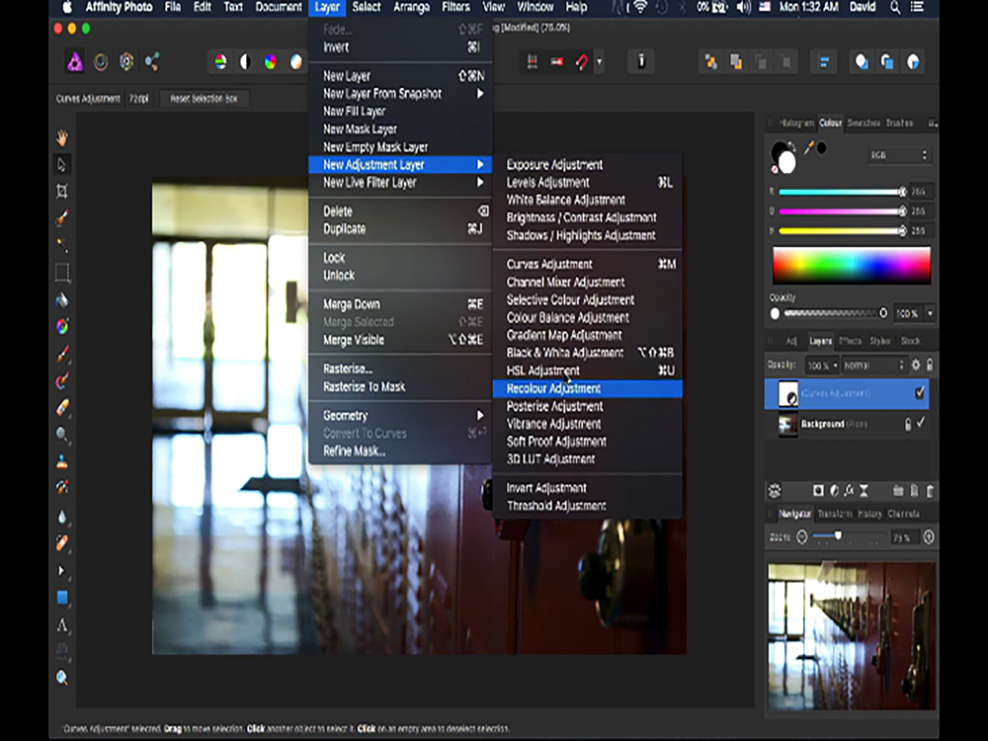This screenshot has height=741, width=988.
Task: Choose Recolour Adjustment from the submenu
Action: (x=553, y=388)
